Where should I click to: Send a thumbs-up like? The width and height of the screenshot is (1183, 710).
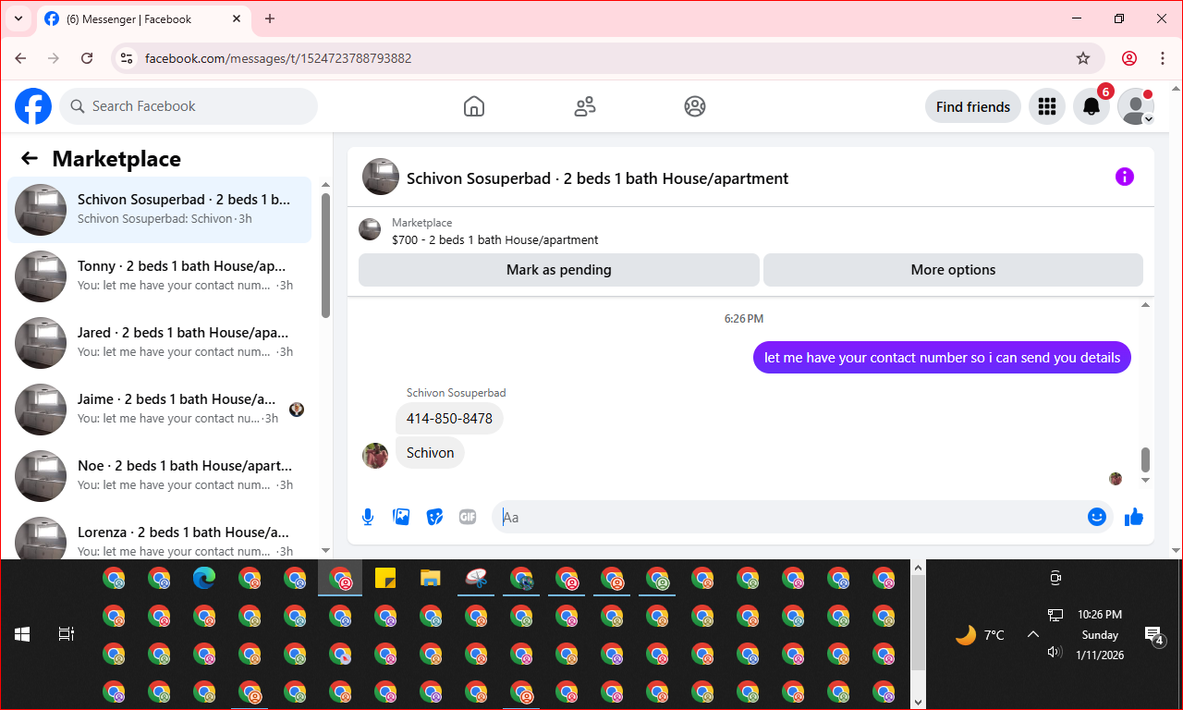pos(1134,517)
